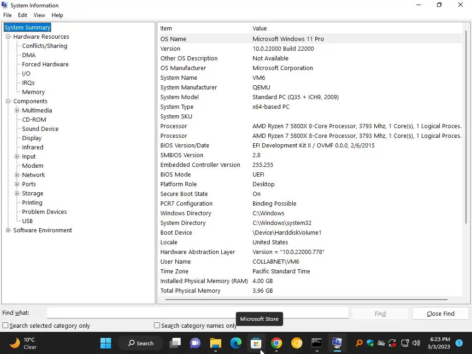Expand the Software Environment node
This screenshot has width=472, height=354.
(8, 230)
